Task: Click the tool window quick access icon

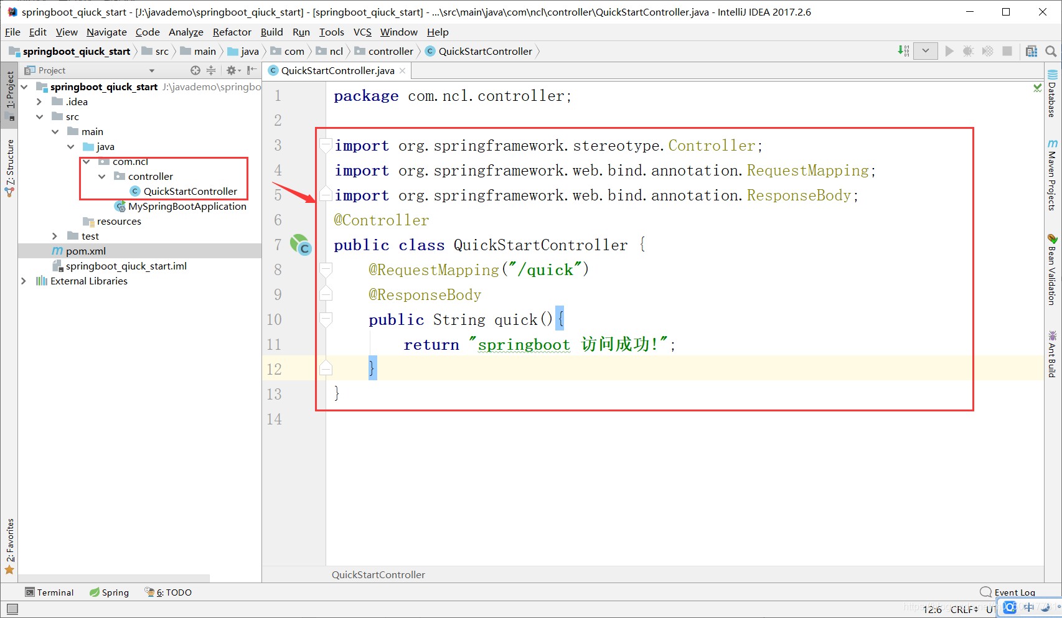Action: coord(12,609)
